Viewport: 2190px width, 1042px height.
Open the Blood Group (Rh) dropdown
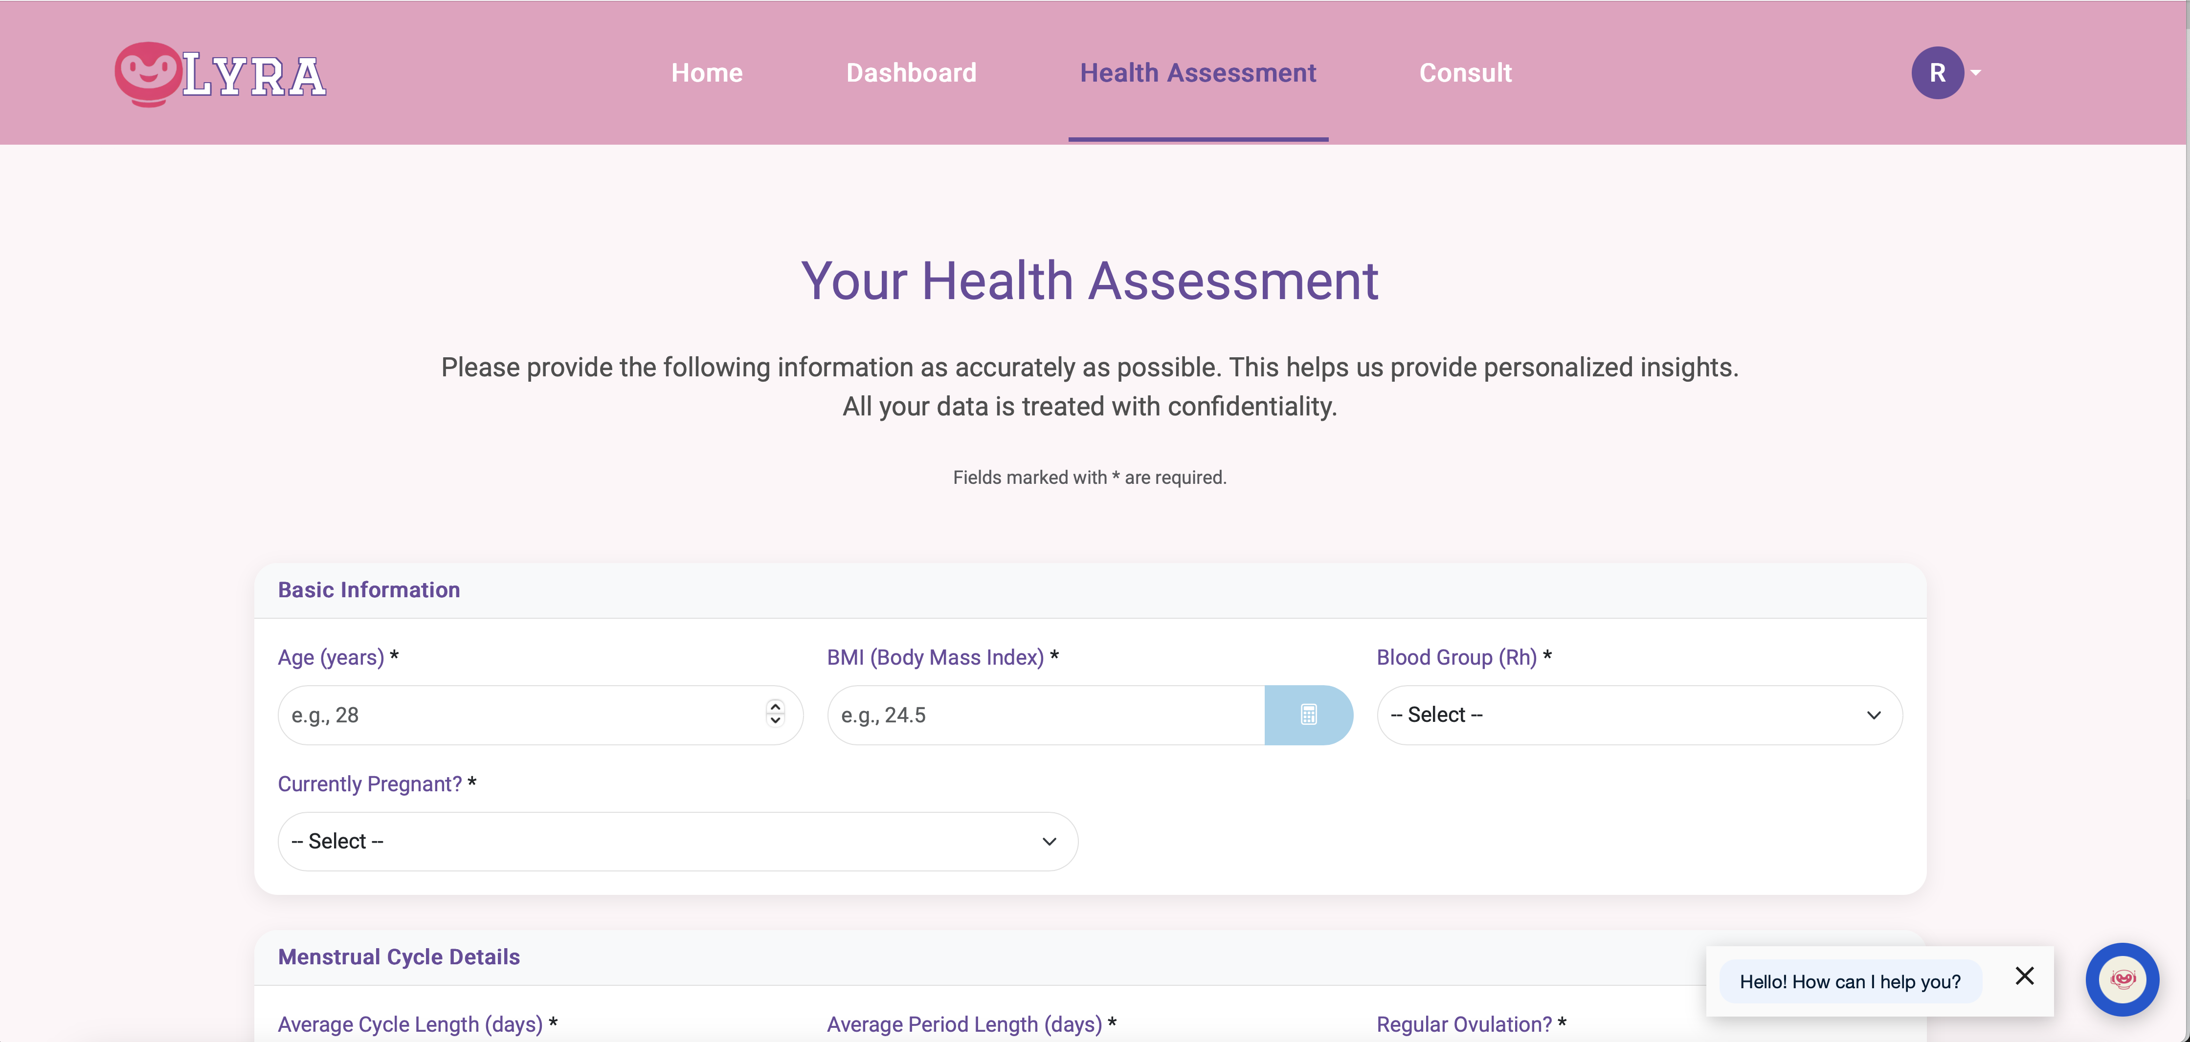pos(1638,715)
